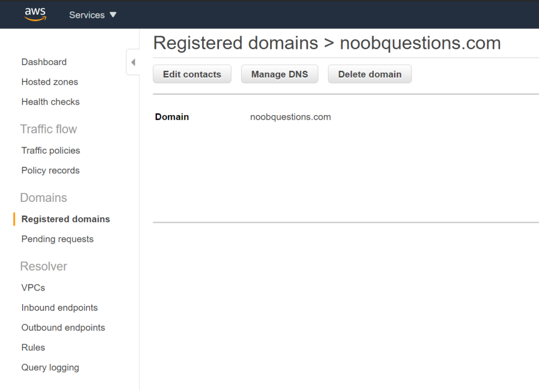Click the Manage DNS button
Screen dimensions: 539x390
280,74
